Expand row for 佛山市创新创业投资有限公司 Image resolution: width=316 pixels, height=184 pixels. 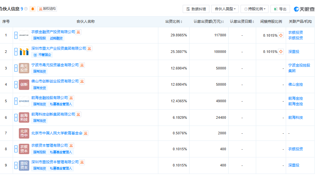tap(16, 84)
